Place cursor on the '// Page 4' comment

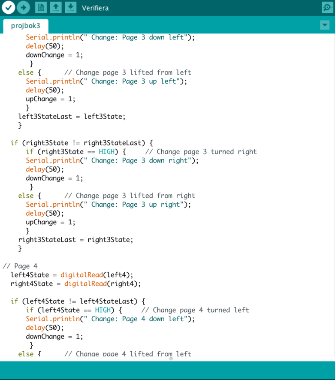(20, 266)
